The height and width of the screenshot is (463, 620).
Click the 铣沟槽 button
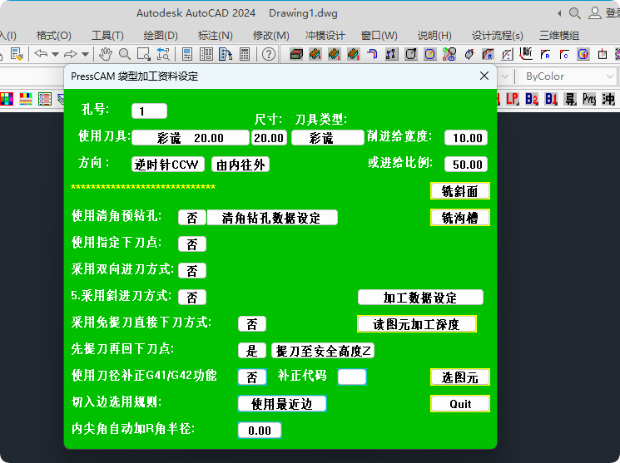[460, 218]
